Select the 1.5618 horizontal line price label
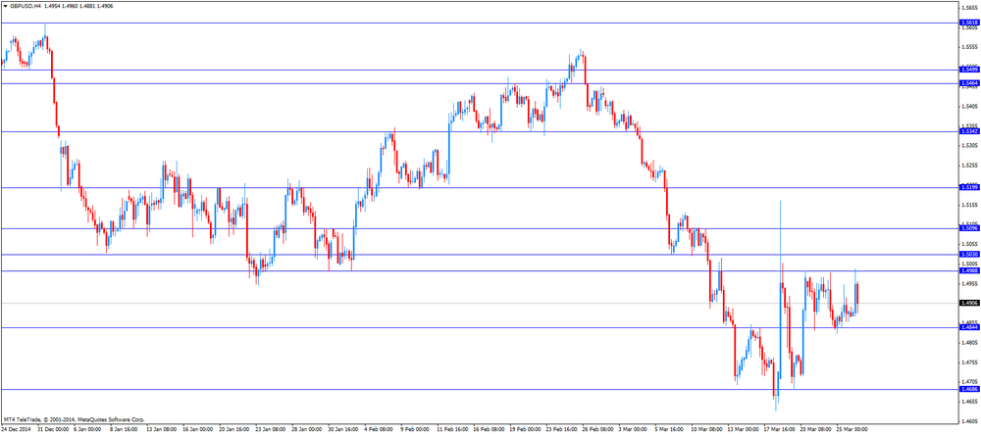This screenshot has width=981, height=434. pyautogui.click(x=968, y=23)
